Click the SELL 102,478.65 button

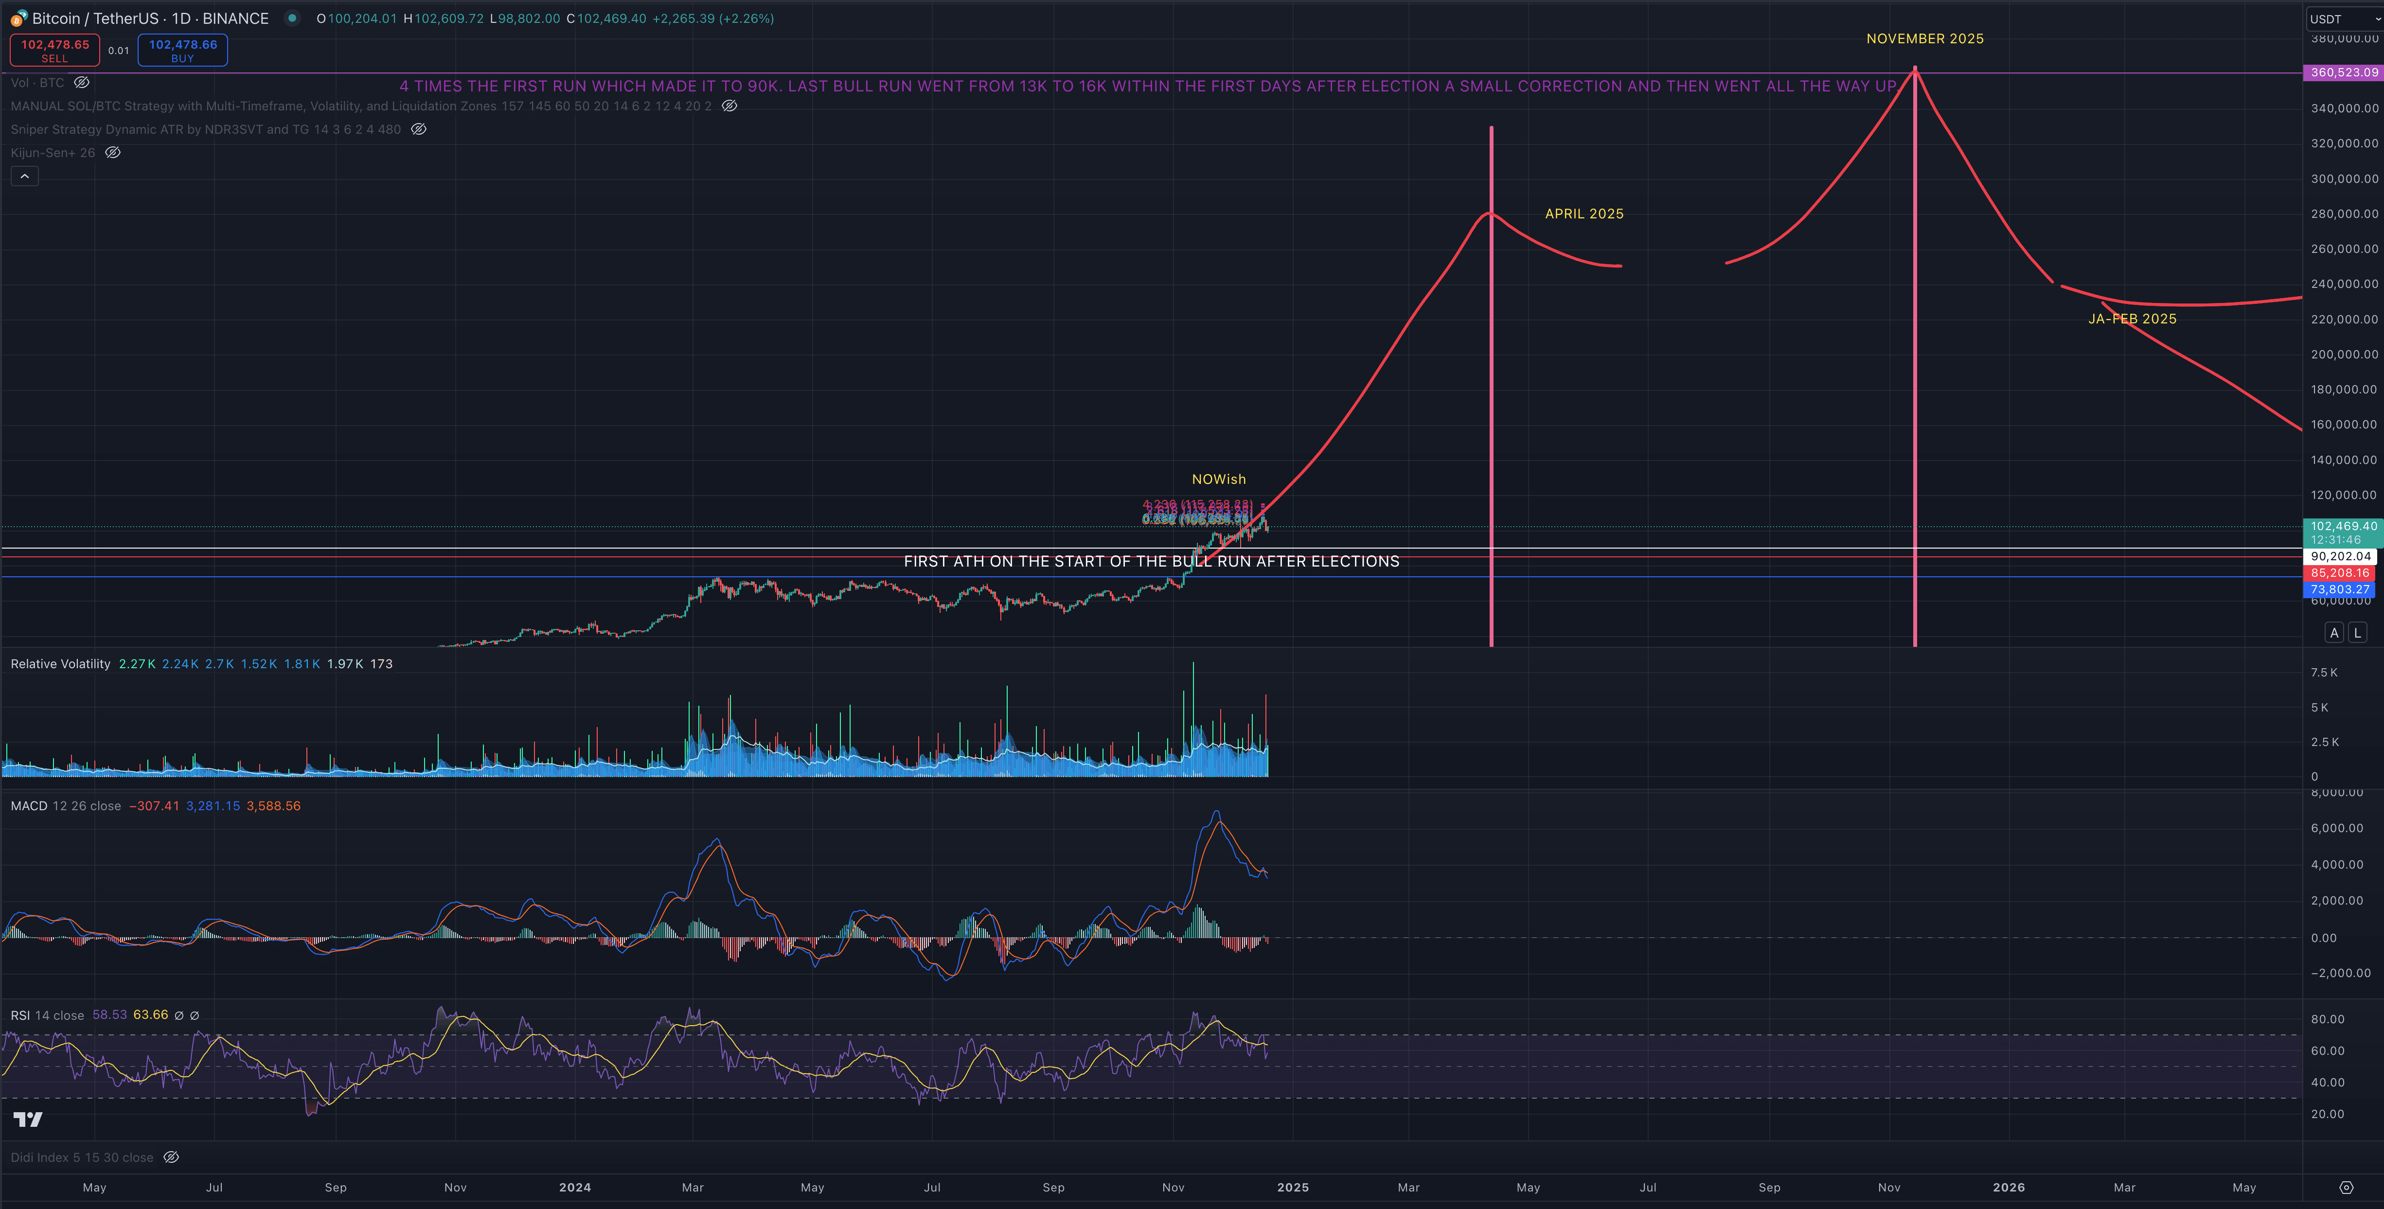point(54,50)
